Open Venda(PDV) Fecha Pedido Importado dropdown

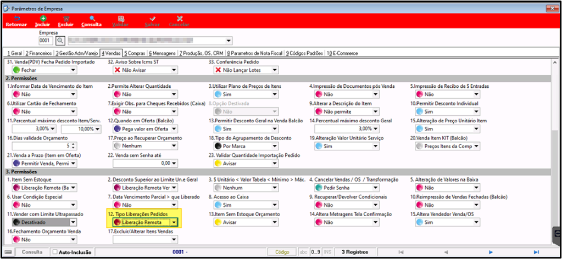(x=73, y=70)
